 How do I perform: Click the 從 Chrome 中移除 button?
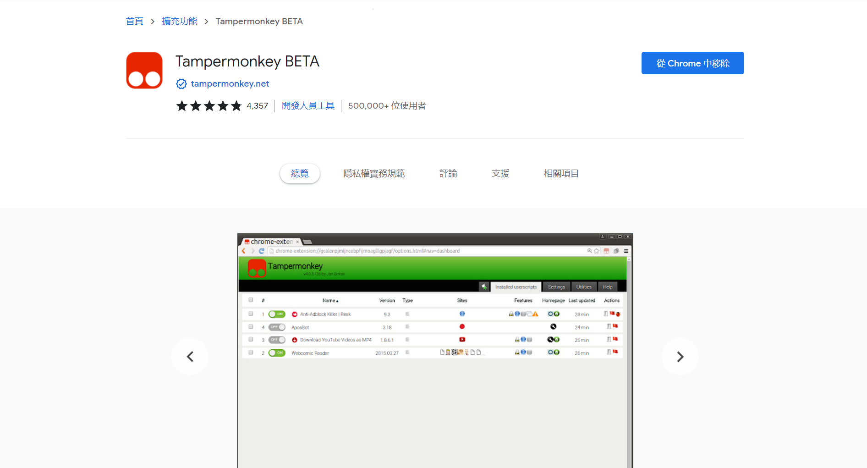[x=692, y=63]
